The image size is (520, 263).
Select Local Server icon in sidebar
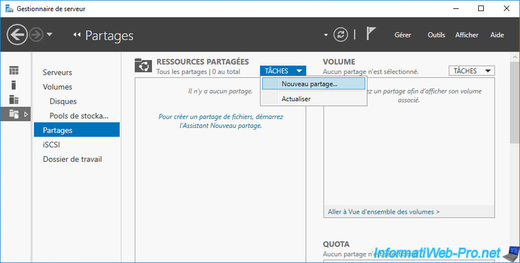coord(14,85)
